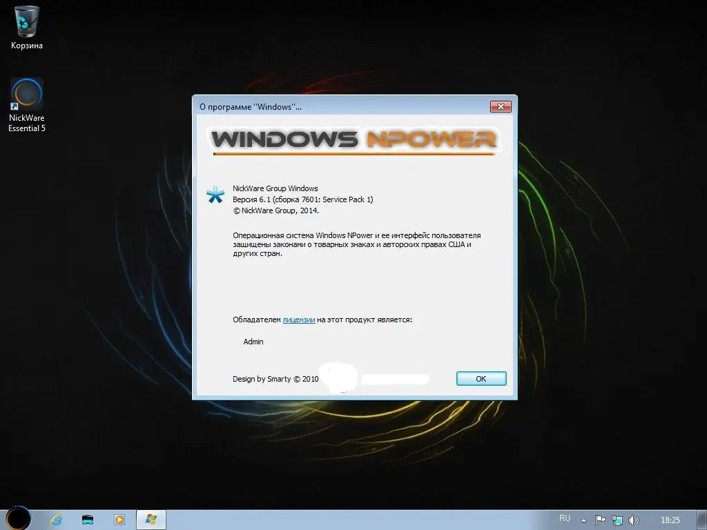Switch the RU input language indicator

[x=565, y=518]
